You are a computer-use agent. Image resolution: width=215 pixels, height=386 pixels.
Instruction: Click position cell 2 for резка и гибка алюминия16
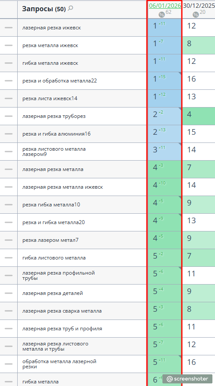point(165,134)
